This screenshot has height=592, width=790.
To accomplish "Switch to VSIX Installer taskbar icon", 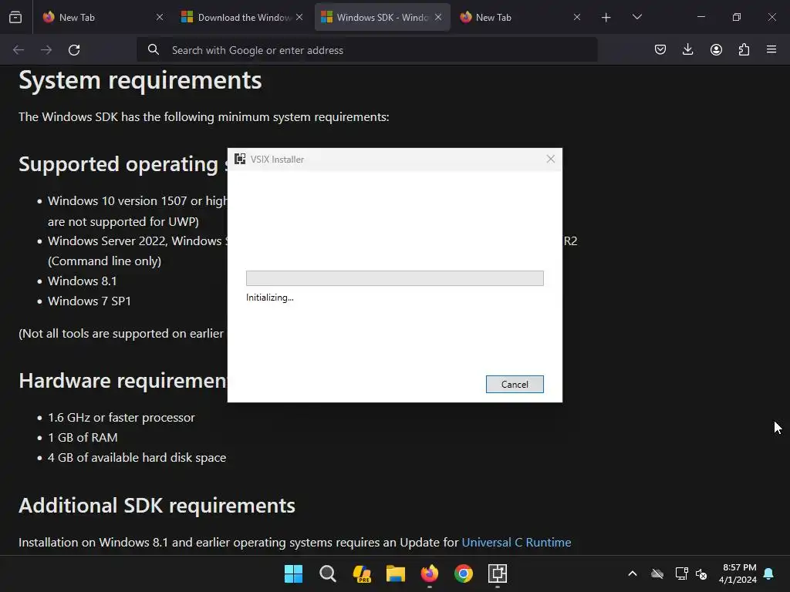I will (498, 573).
